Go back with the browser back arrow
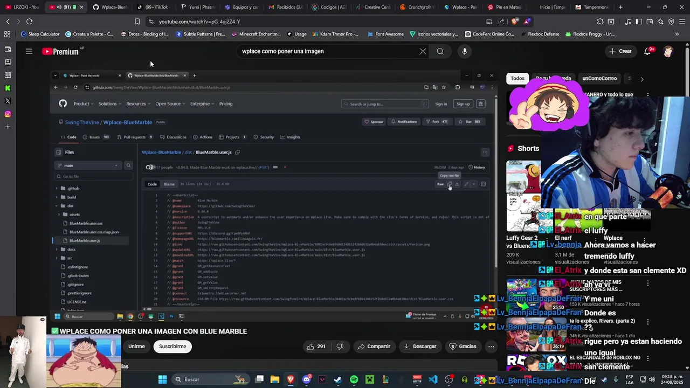Image resolution: width=690 pixels, height=388 pixels. [x=8, y=22]
